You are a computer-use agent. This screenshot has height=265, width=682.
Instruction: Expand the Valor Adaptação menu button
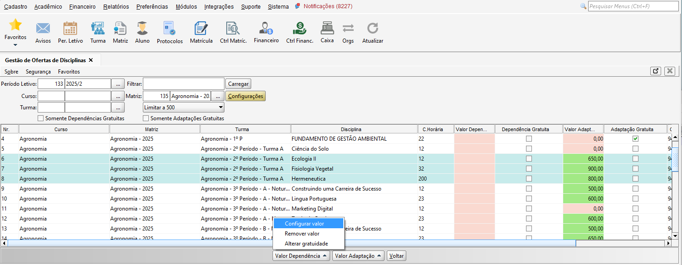pyautogui.click(x=359, y=256)
